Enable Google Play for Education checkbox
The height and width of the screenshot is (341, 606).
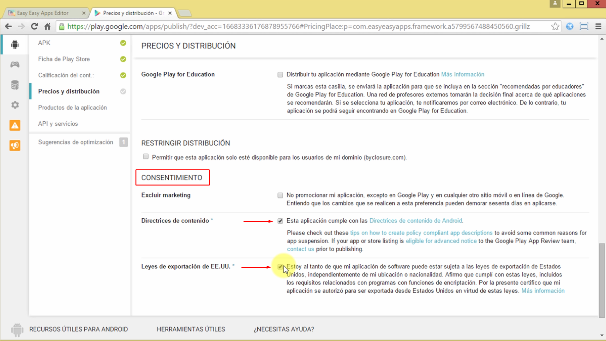pos(280,75)
